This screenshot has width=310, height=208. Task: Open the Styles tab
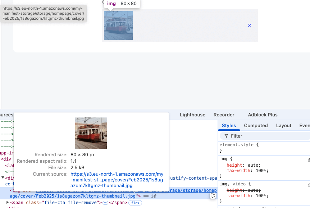pos(229,125)
